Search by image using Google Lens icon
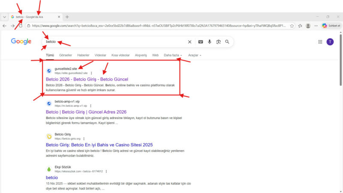The width and height of the screenshot is (343, 193). click(x=218, y=42)
